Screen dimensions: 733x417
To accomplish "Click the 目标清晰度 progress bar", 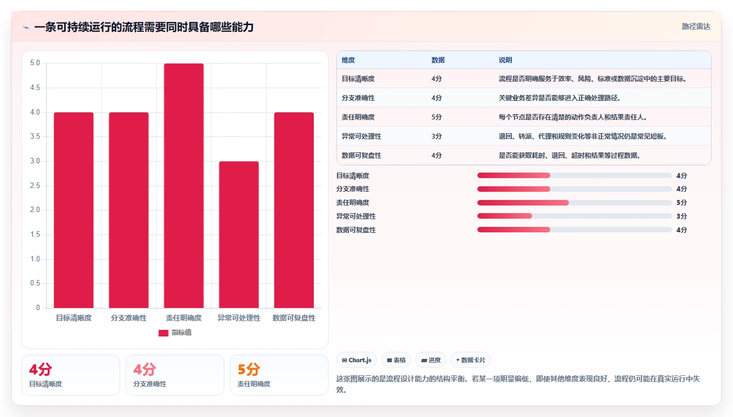I will pyautogui.click(x=574, y=175).
